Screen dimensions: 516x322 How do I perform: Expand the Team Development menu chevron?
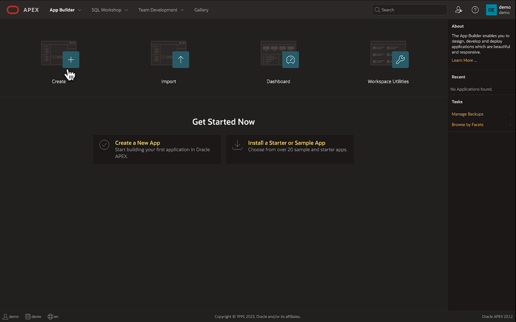182,10
